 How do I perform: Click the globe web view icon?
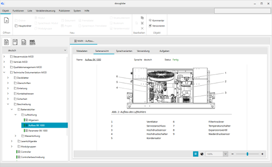click(x=202, y=154)
